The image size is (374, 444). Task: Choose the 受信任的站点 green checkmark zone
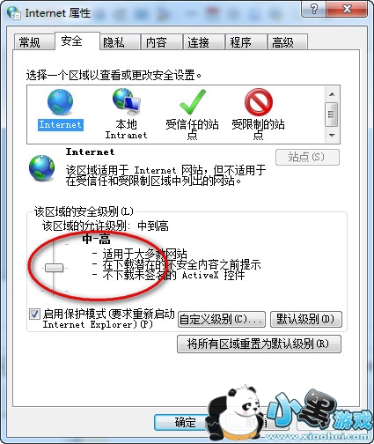pyautogui.click(x=193, y=102)
